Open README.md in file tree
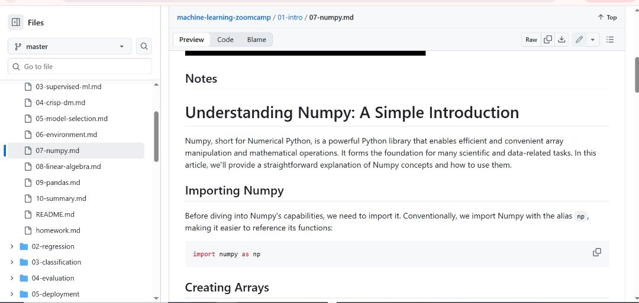 point(55,214)
